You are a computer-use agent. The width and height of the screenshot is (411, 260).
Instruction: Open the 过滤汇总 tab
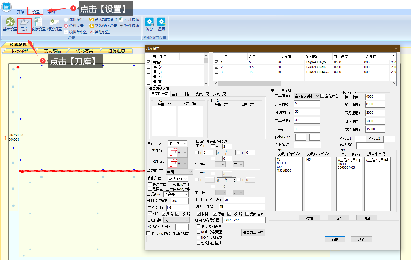click(x=116, y=51)
